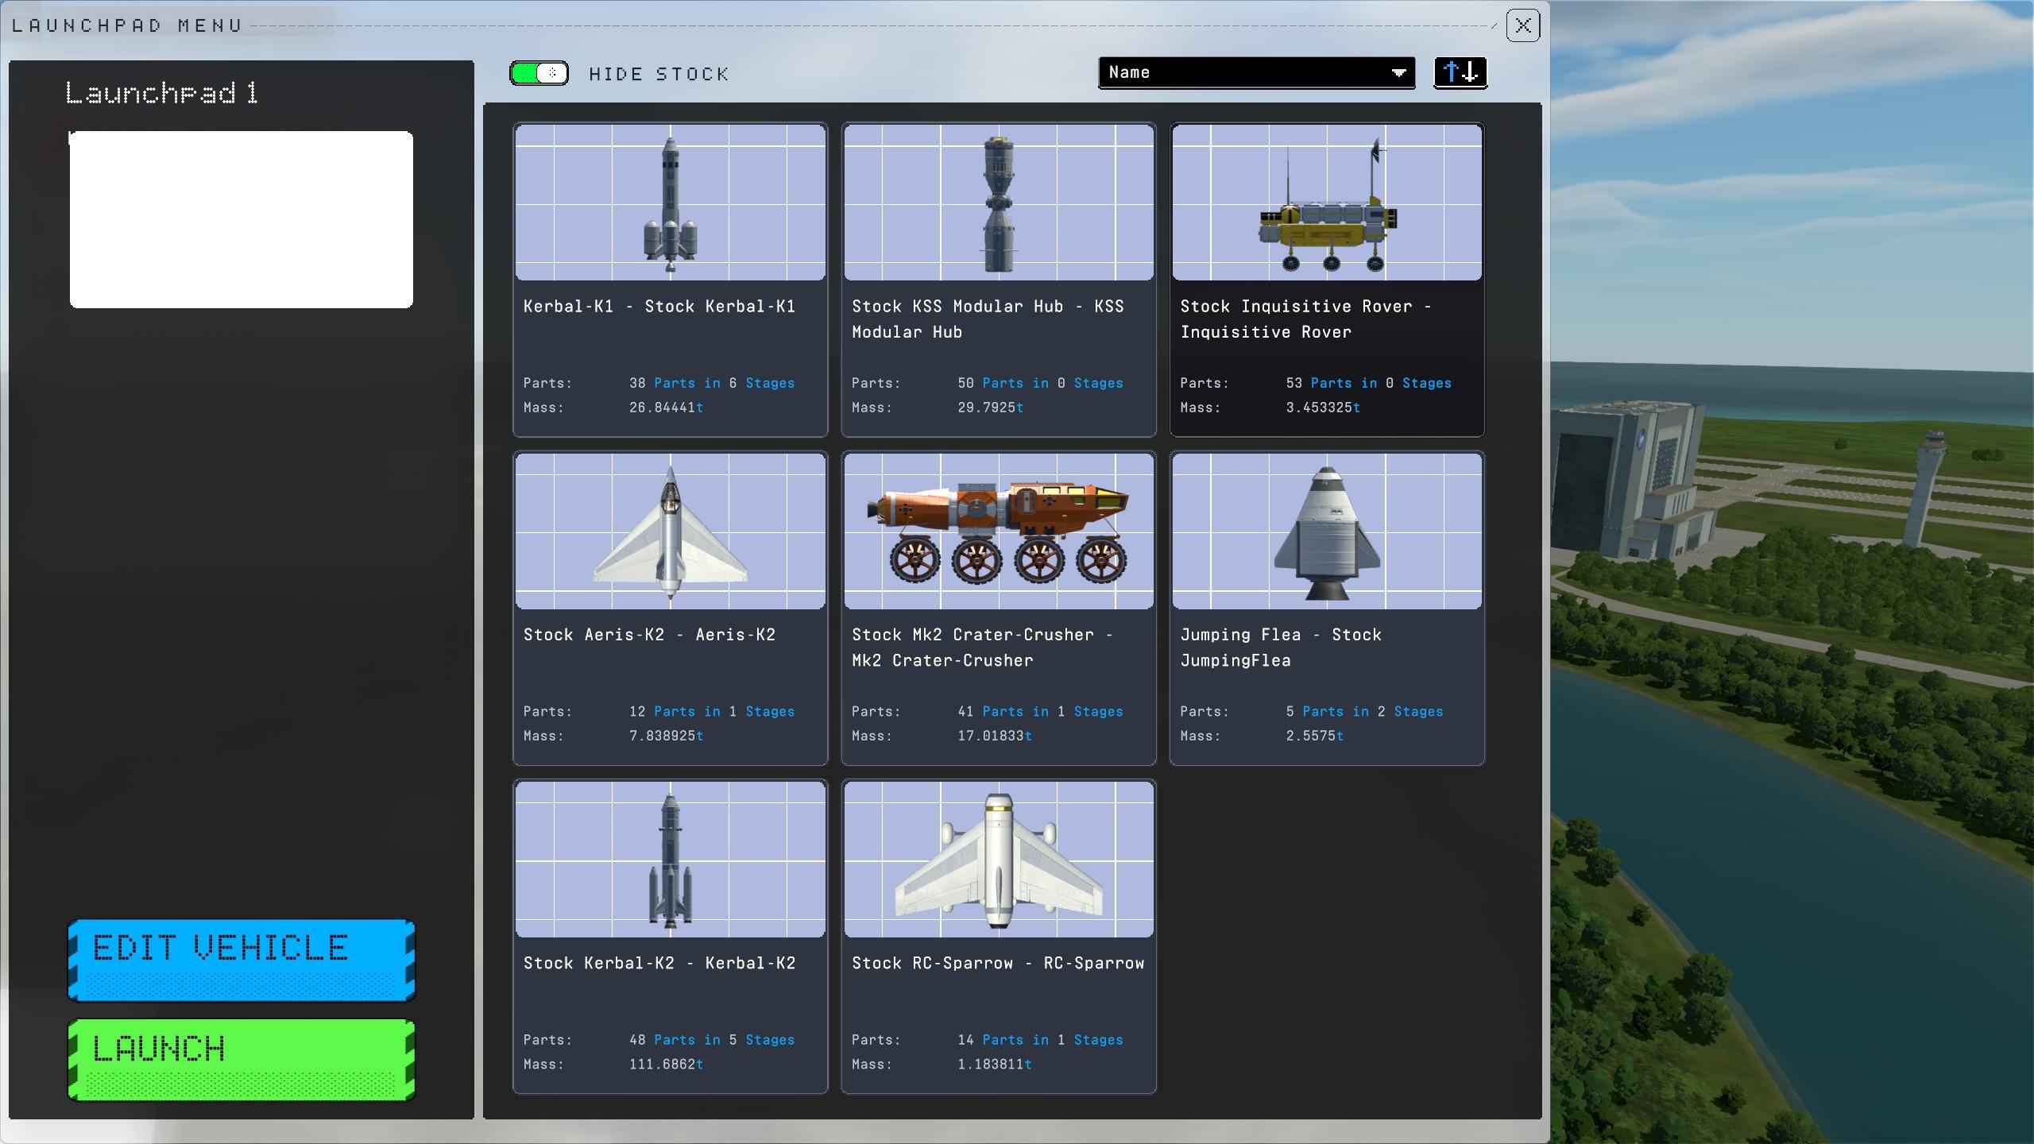
Task: Click the green Launch button
Action: tap(242, 1060)
